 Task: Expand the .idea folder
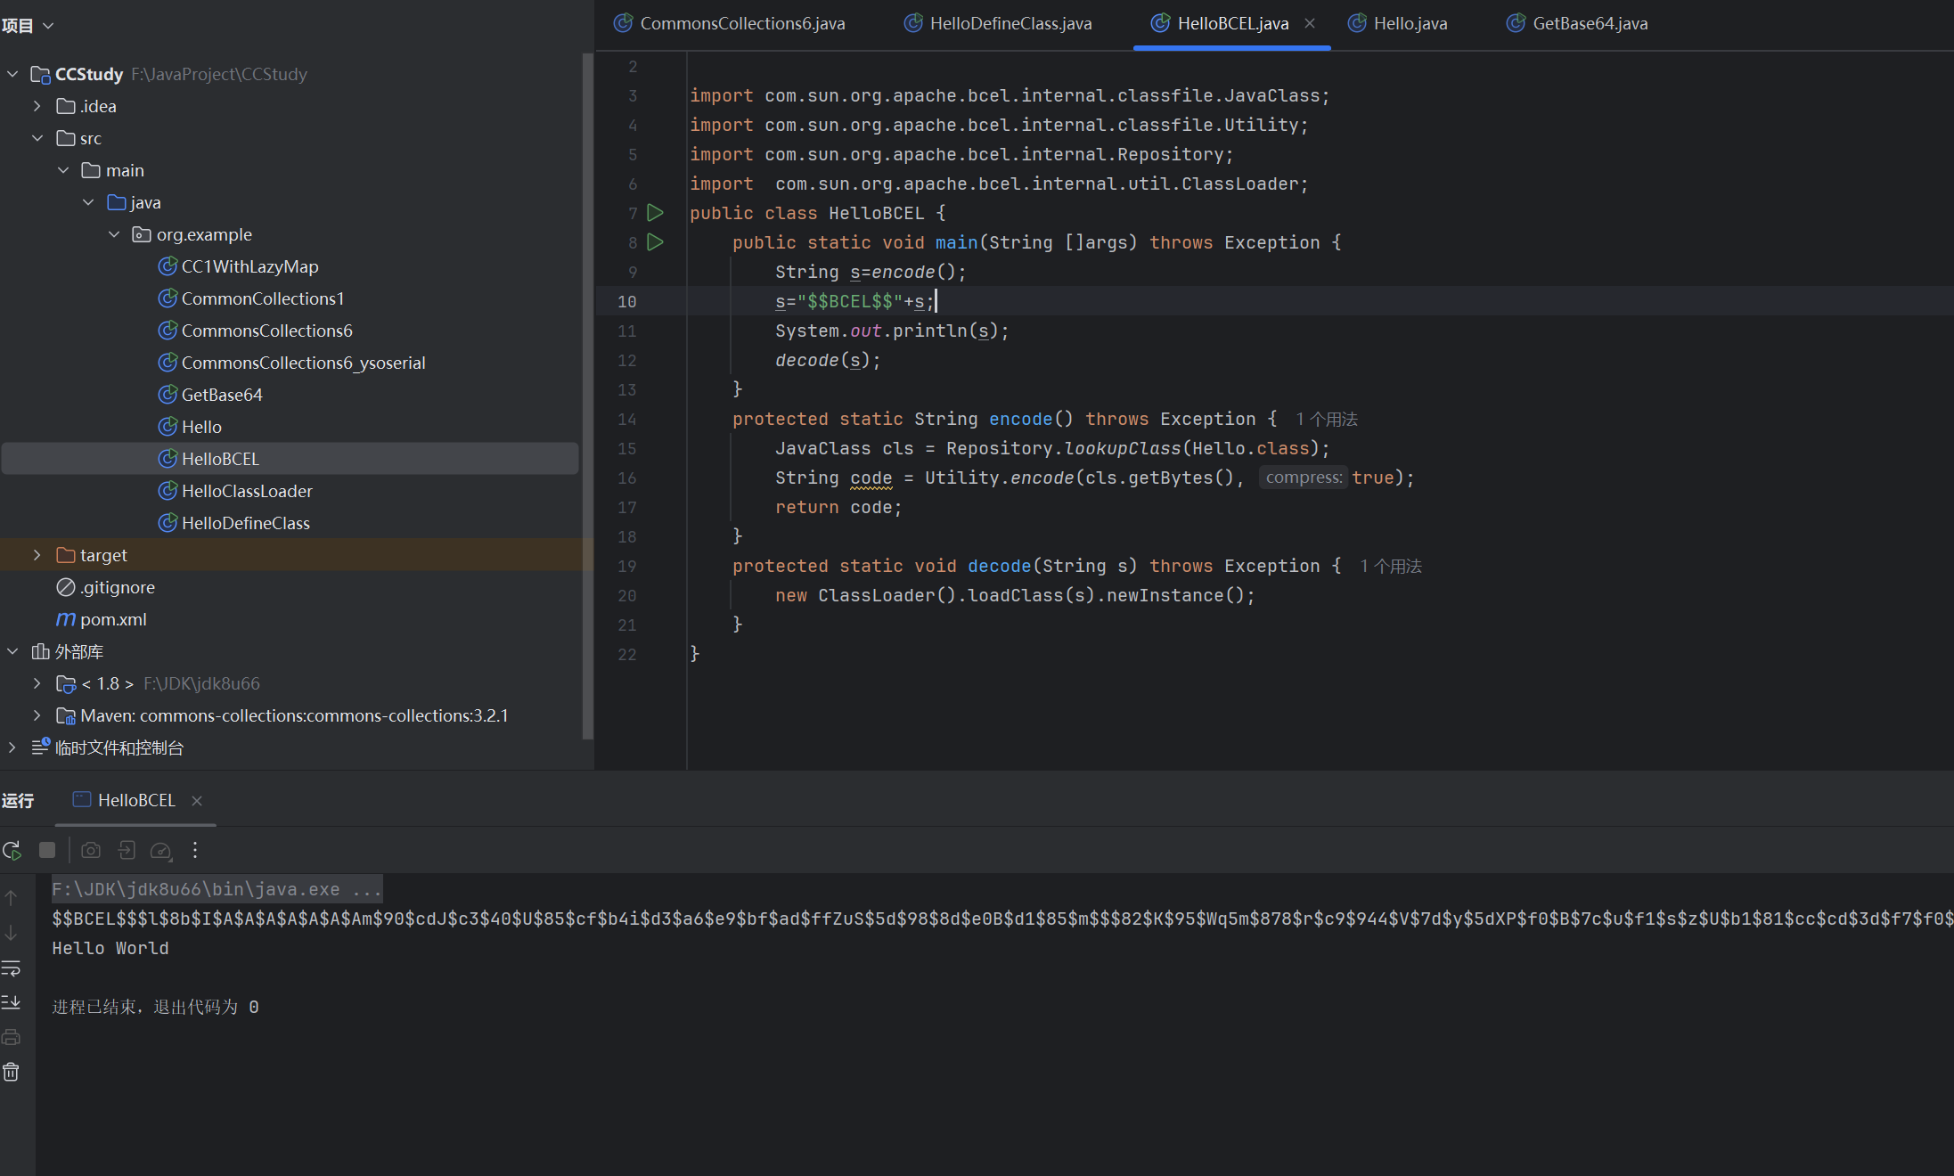37,106
